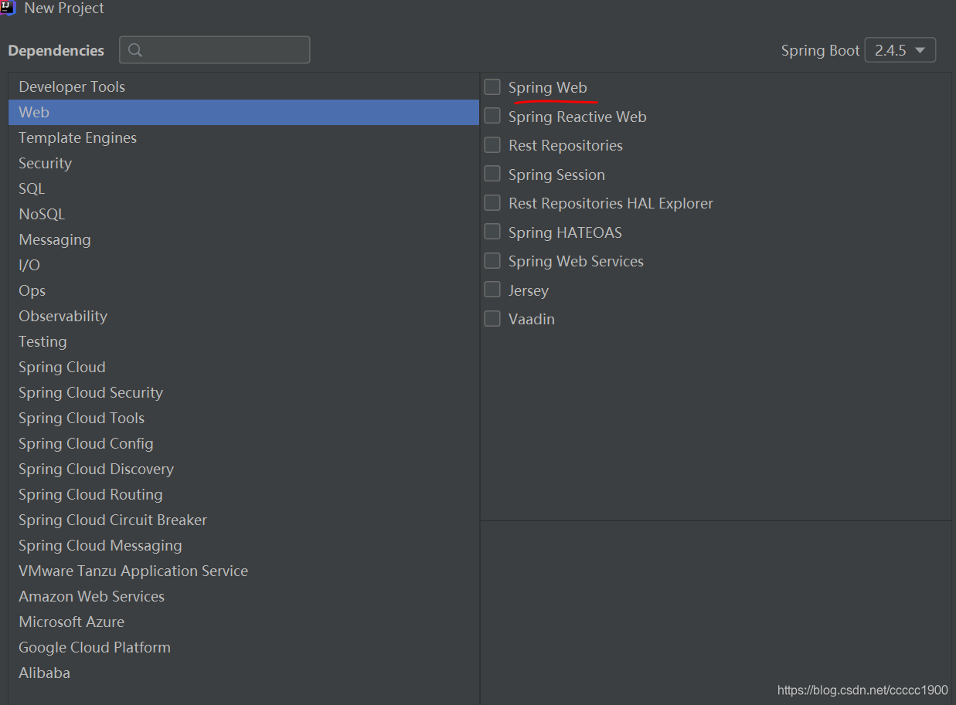This screenshot has width=956, height=705.
Task: Open Spring Cloud Config category
Action: 243,443
